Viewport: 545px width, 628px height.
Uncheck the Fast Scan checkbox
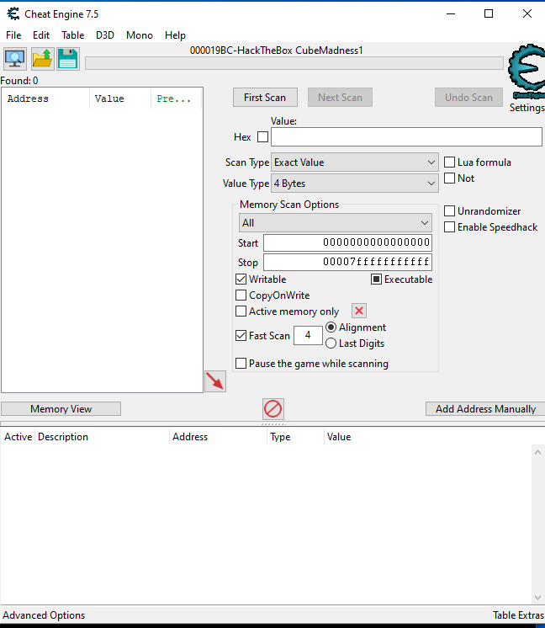pos(241,336)
